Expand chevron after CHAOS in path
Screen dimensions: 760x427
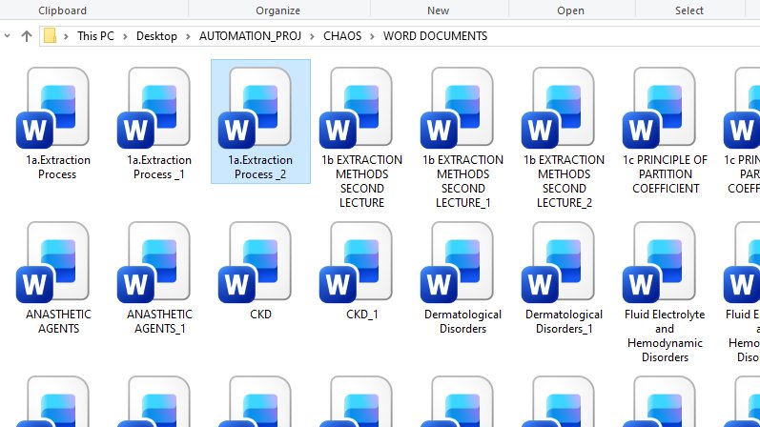pyautogui.click(x=372, y=36)
